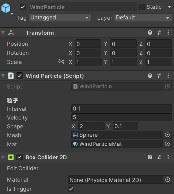Open the Static flags dropdown arrow
The width and height of the screenshot is (174, 194).
(169, 7)
